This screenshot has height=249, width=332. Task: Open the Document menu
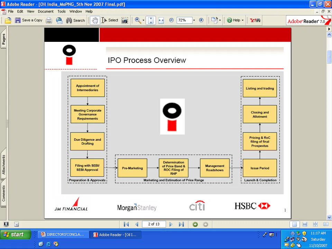[x=46, y=11]
